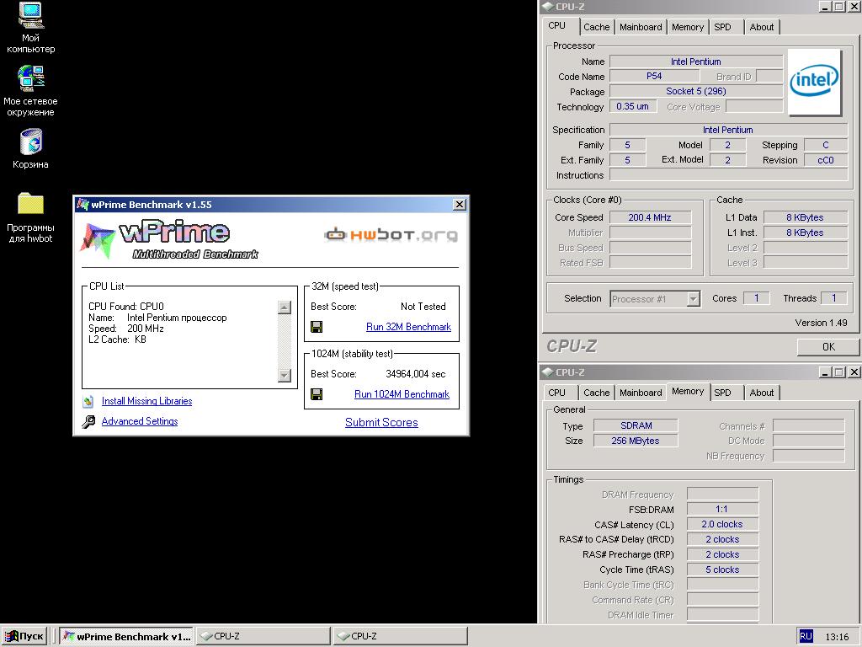Click the Intel logo in CPU-Z

(814, 82)
